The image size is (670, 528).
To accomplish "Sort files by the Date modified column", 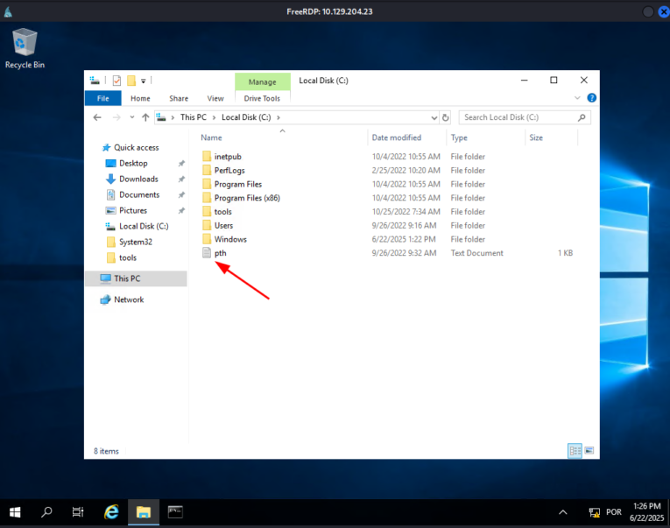I will [x=397, y=137].
